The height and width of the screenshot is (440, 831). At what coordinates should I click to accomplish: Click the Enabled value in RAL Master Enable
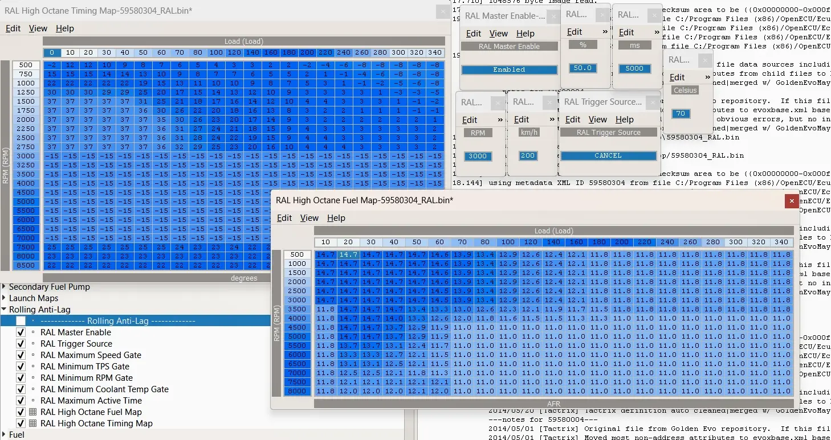pos(509,69)
